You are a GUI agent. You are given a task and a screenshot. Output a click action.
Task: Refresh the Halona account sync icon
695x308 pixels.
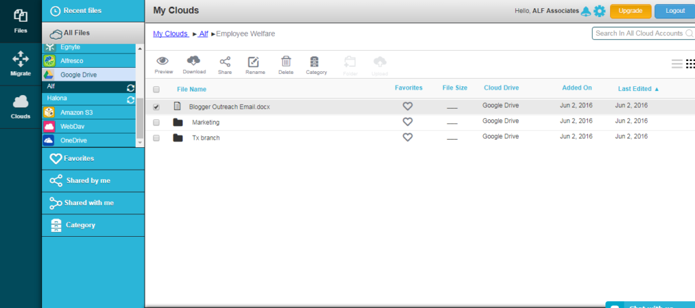click(131, 100)
